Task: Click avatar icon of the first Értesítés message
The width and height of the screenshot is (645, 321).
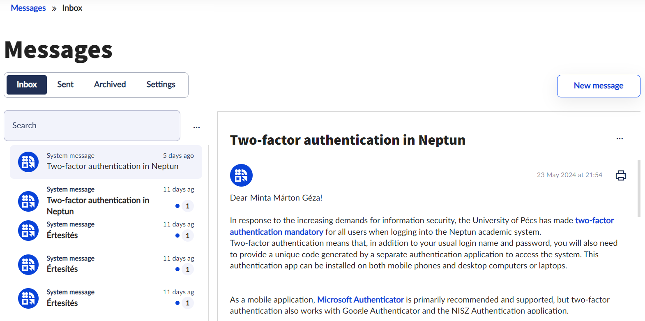Action: click(28, 231)
